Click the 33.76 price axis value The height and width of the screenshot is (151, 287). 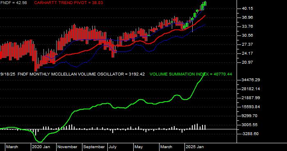point(248,27)
